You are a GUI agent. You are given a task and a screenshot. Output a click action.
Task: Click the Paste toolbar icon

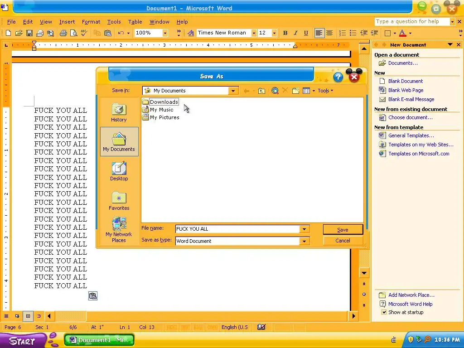coord(108,33)
